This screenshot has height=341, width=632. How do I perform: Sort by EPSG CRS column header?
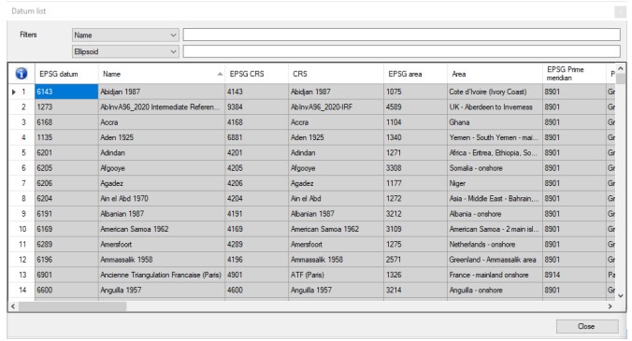[257, 74]
